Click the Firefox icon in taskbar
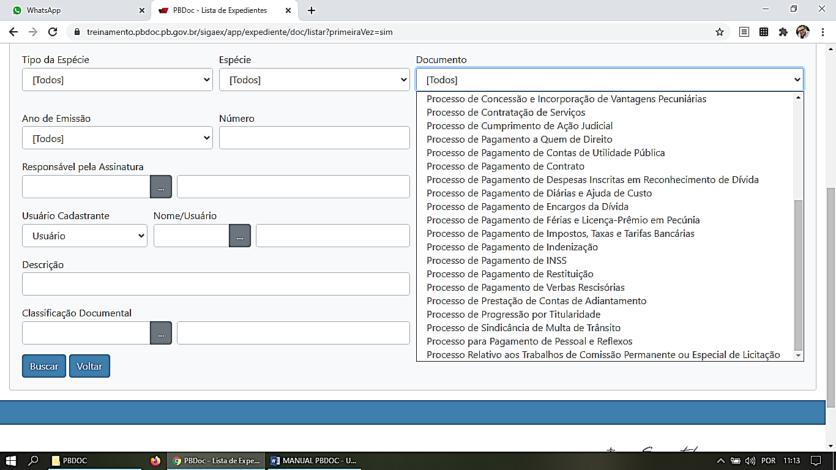 tap(155, 461)
